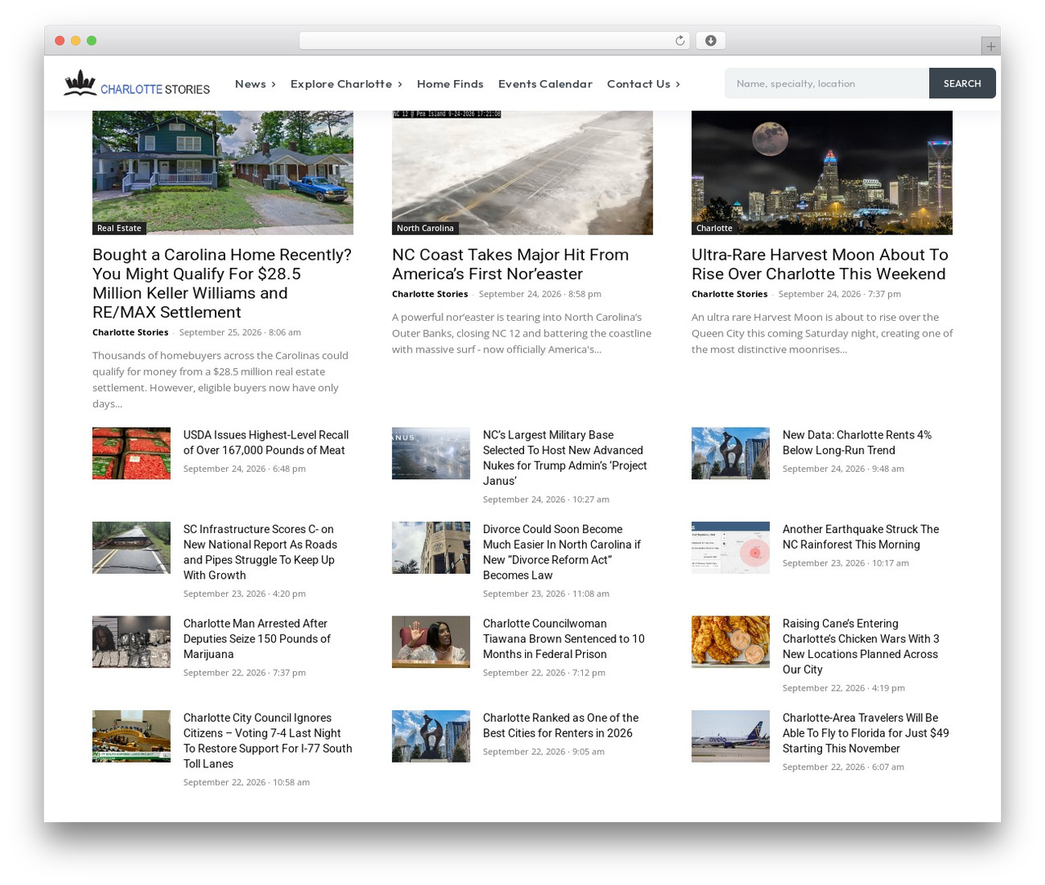Screen dimensions: 1045x885
Task: Open NC Coast Nor'easter article headline
Action: pos(510,265)
